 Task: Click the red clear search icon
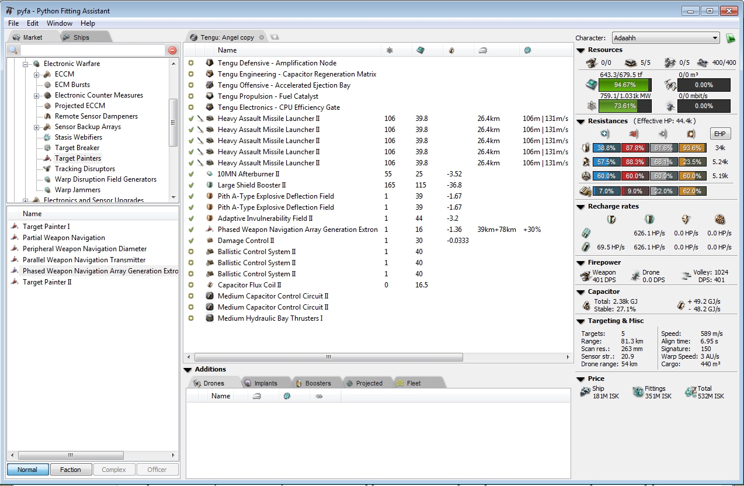(172, 50)
